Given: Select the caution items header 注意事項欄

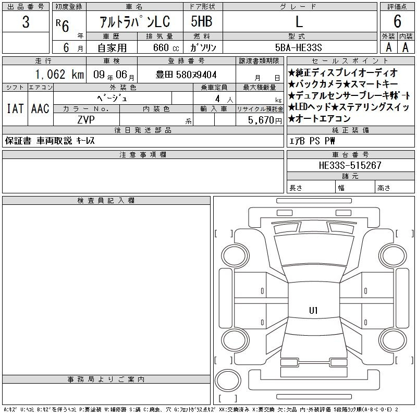Looking at the screenshot, I should [143, 155].
